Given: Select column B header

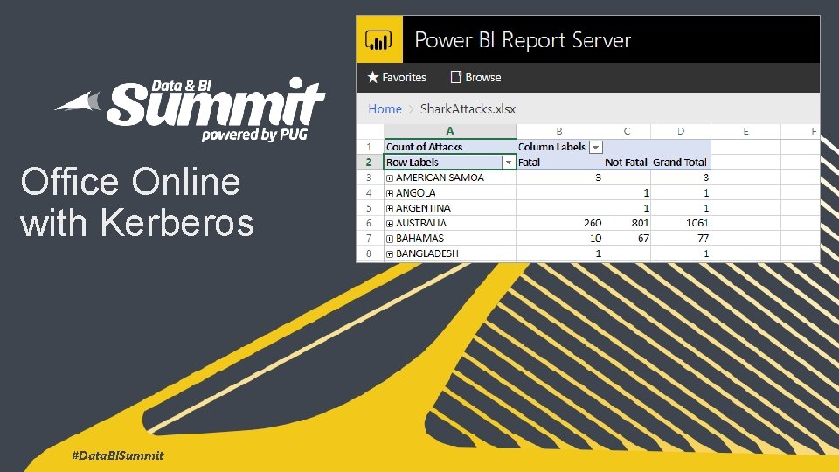Looking at the screenshot, I should click(559, 131).
